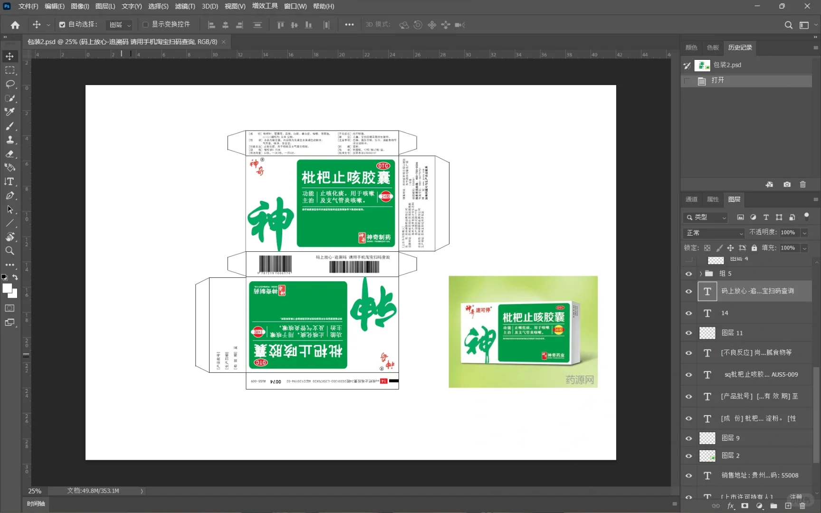Click the 时间轴 panel button
This screenshot has width=821, height=513.
tap(36, 504)
